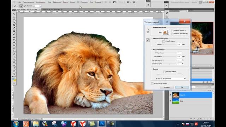This screenshot has width=226, height=127.
Task: Open the Arrange Documents dropdown
Action: tap(129, 2)
